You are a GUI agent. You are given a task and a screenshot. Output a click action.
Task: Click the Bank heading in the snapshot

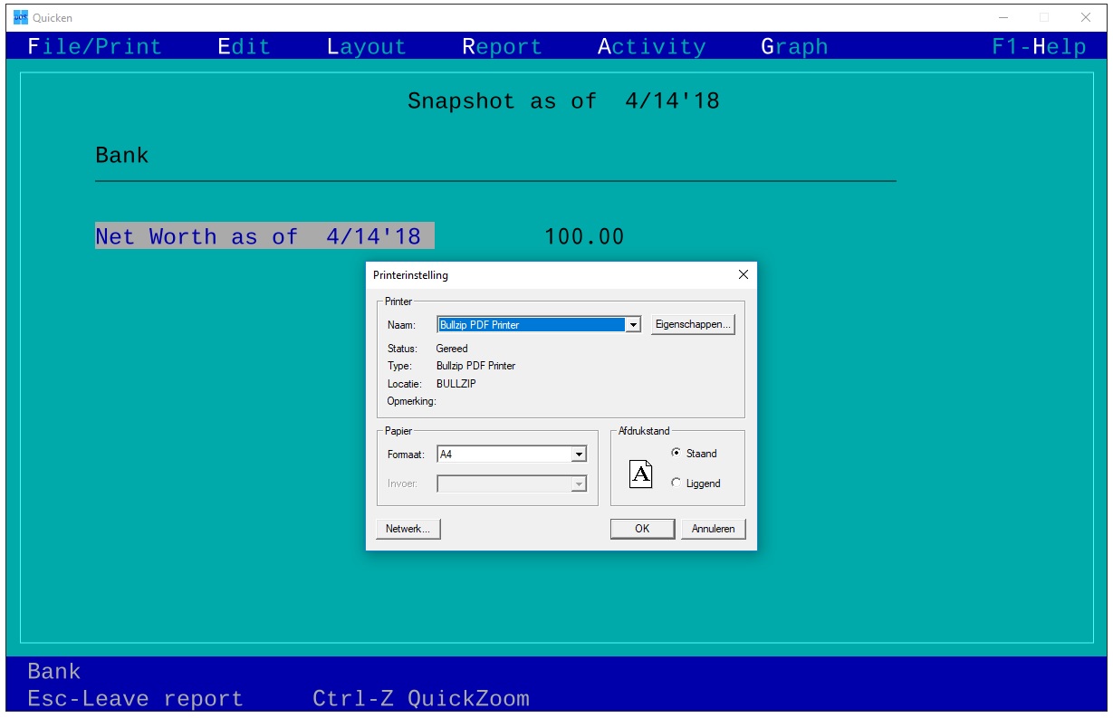[122, 156]
